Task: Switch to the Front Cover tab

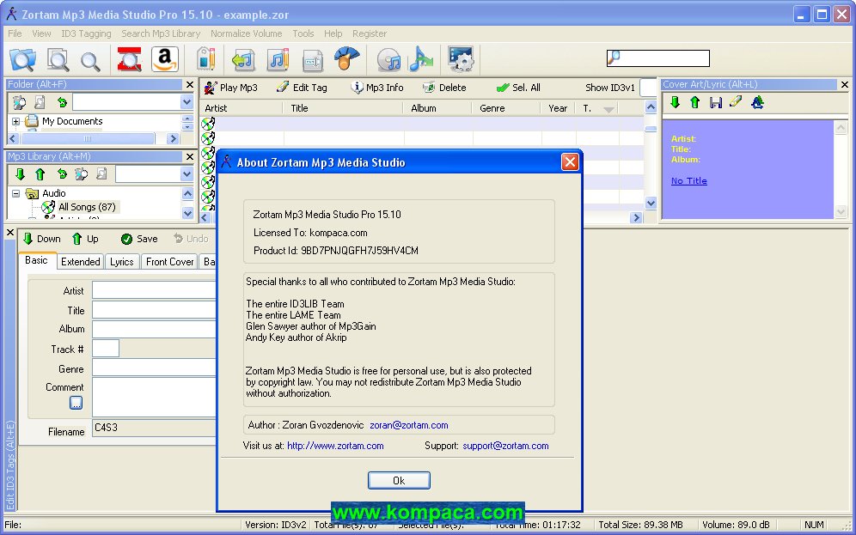Action: (169, 262)
